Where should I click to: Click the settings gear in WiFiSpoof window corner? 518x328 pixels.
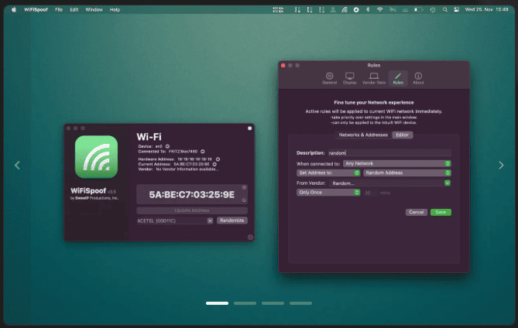tap(250, 237)
